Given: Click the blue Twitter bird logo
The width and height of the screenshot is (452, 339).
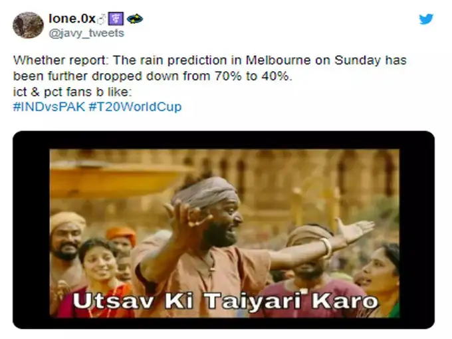Looking at the screenshot, I should 426,19.
